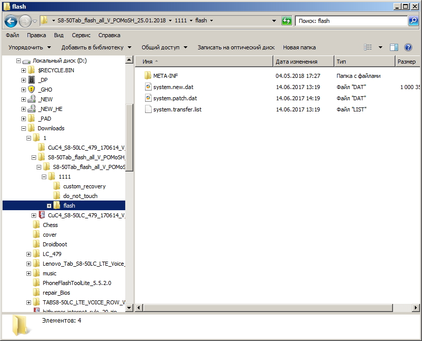Click the search magnifier icon
The height and width of the screenshot is (341, 422).
click(x=413, y=21)
